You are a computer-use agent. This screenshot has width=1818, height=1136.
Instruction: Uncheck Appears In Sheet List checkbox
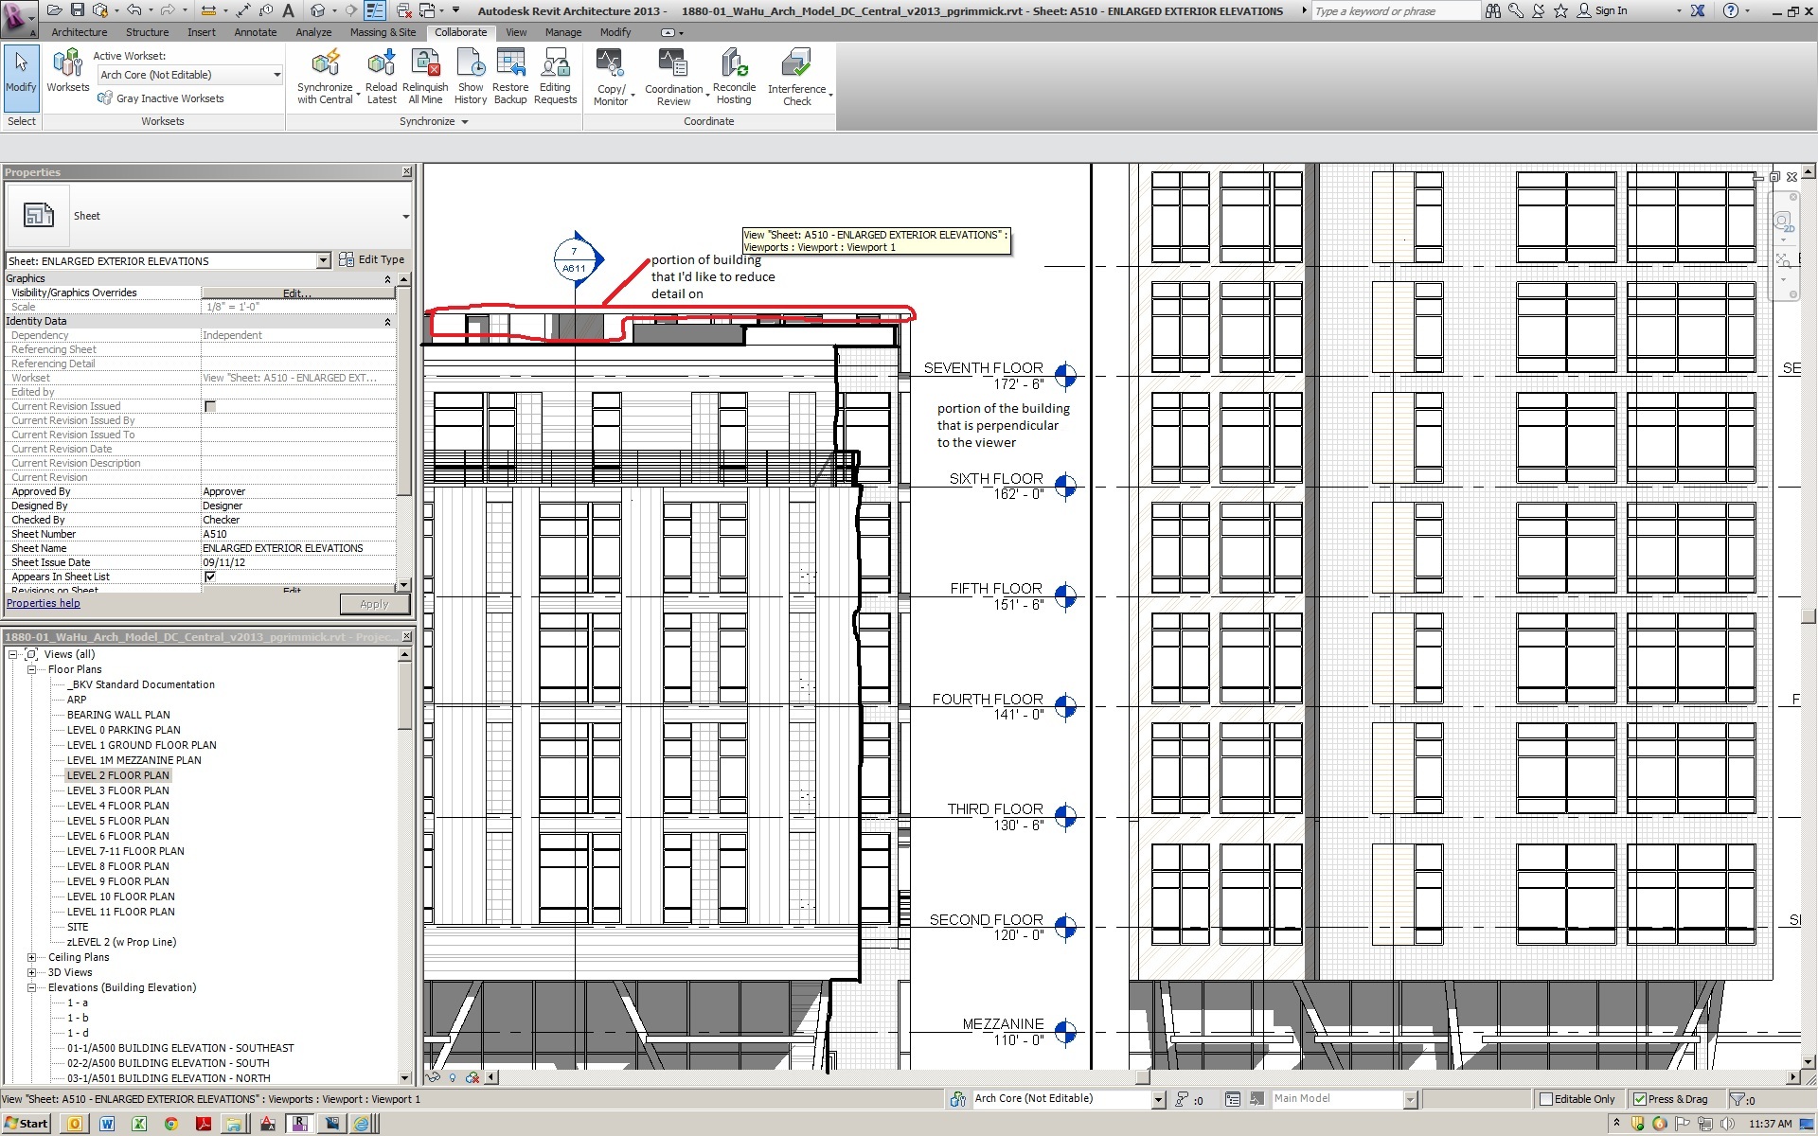(x=210, y=577)
